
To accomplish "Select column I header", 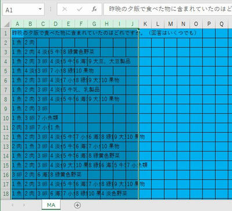I will click(x=119, y=24).
